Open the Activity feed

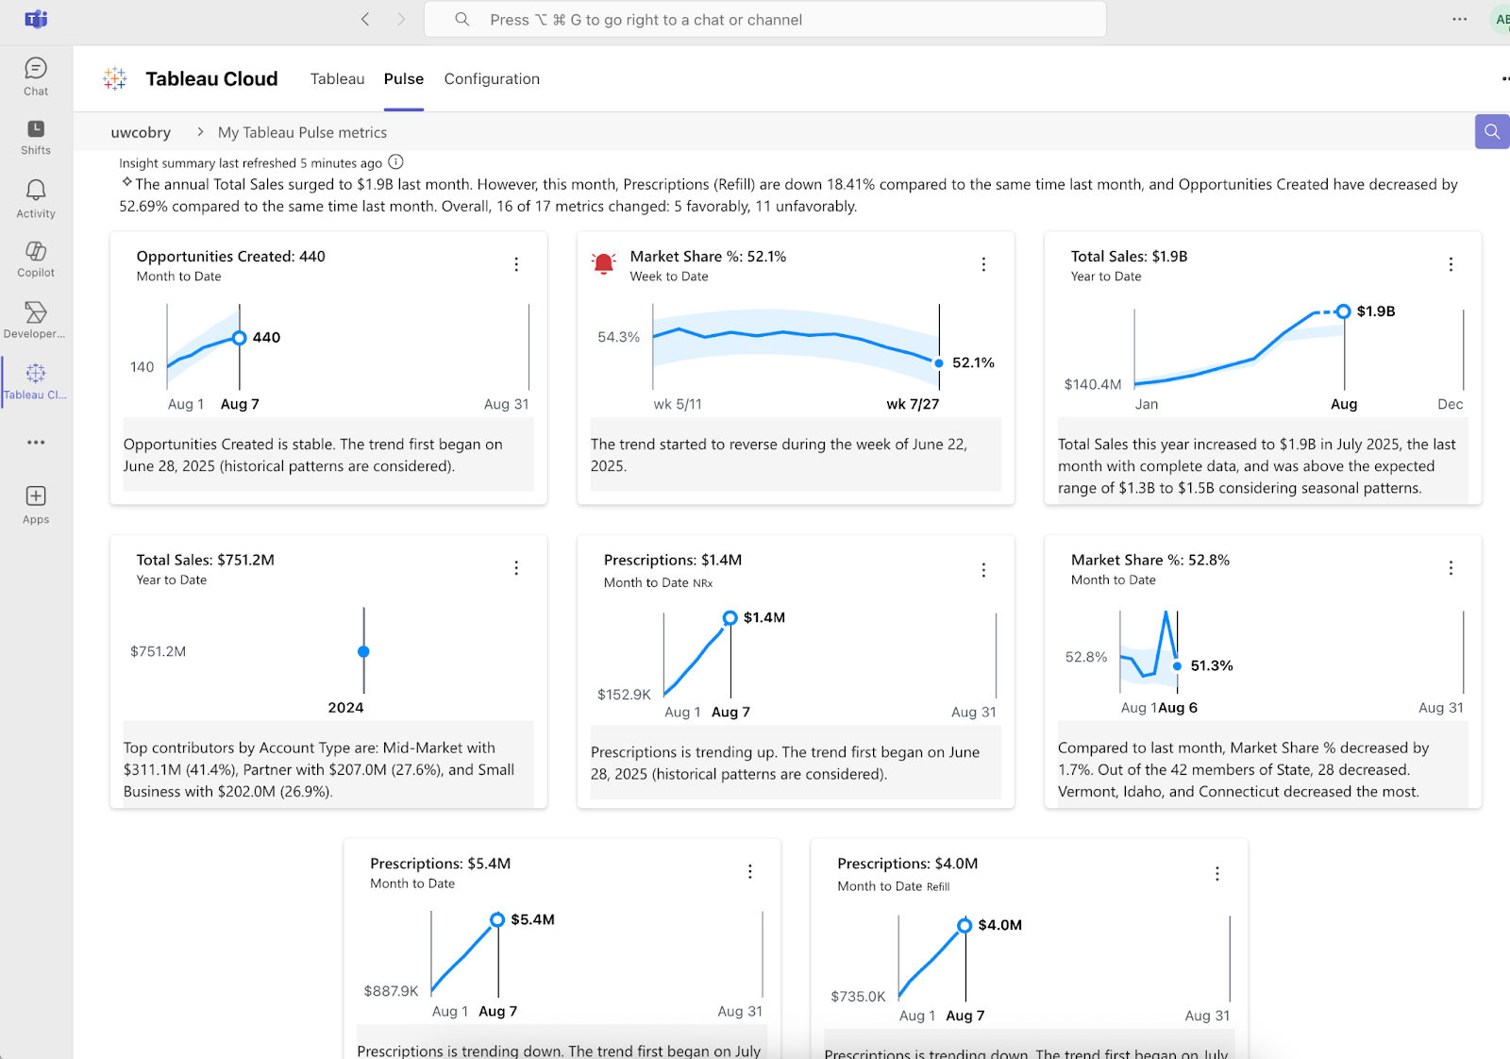point(35,198)
